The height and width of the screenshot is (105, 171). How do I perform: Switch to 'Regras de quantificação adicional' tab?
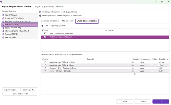click(x=49, y=7)
